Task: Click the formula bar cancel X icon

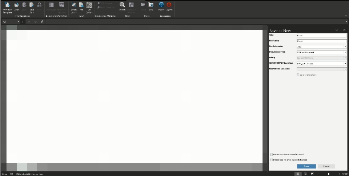Action: [x=29, y=21]
